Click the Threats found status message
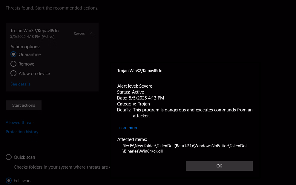 click(x=52, y=8)
